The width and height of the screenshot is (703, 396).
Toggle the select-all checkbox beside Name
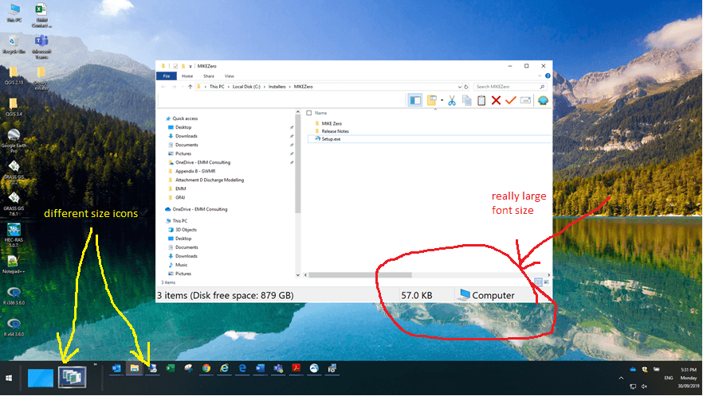point(309,113)
